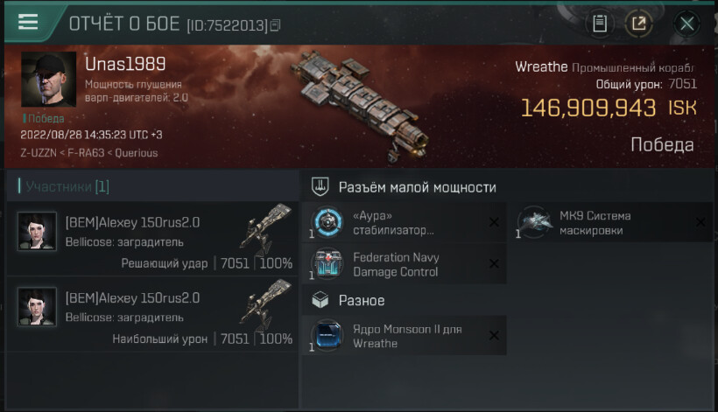Click the Разъём малой мощности header
This screenshot has height=412, width=718.
tap(417, 187)
